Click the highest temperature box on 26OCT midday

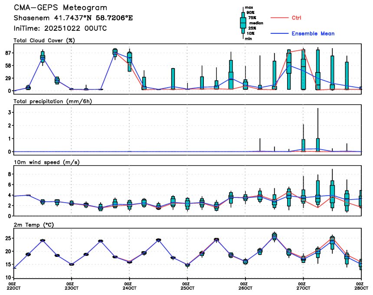275,236
